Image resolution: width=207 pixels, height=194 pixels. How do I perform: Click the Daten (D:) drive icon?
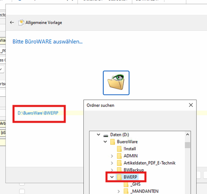pos(106,135)
